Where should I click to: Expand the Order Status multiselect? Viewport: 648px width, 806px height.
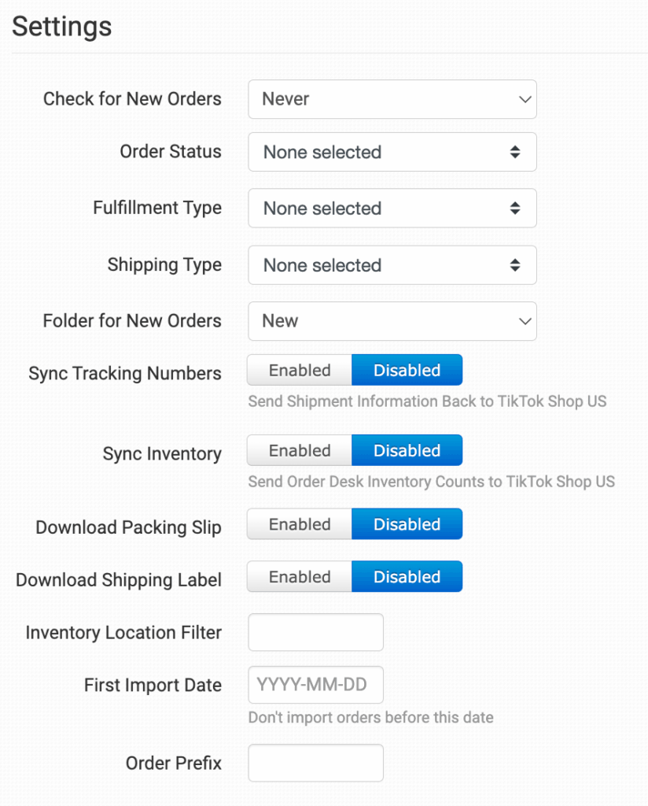click(392, 152)
